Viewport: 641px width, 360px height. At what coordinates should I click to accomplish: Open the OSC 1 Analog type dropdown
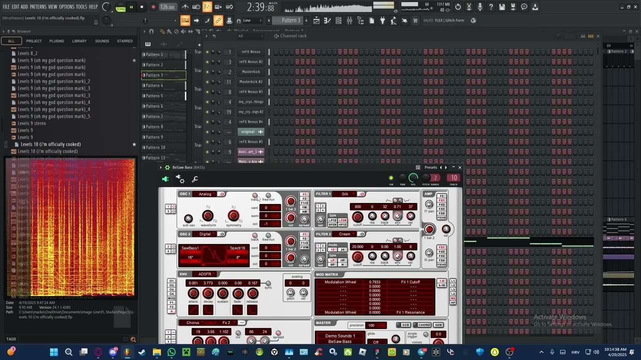tap(205, 194)
